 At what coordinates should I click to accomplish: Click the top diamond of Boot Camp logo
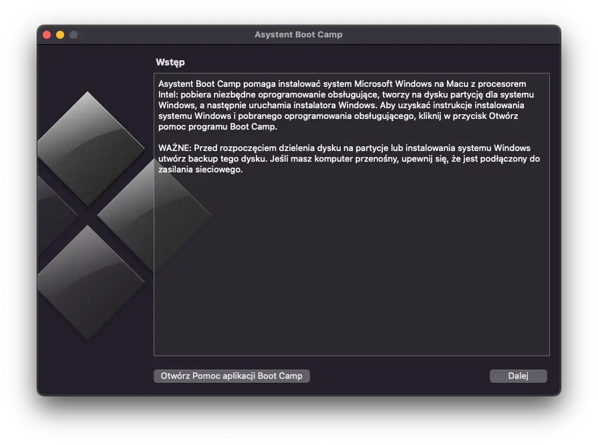[89, 148]
